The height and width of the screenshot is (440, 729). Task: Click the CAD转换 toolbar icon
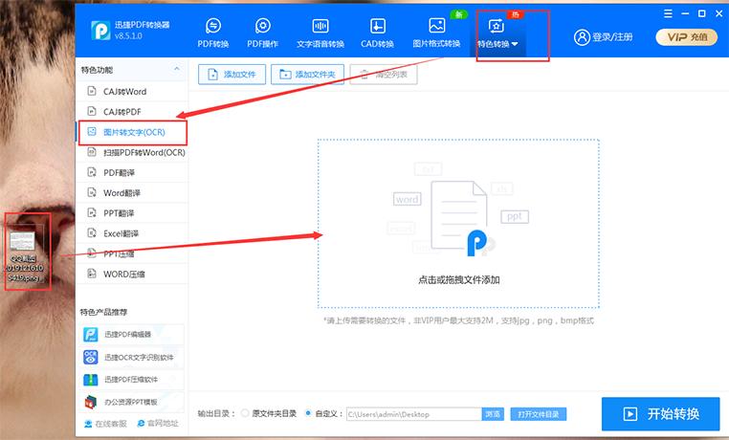[378, 26]
